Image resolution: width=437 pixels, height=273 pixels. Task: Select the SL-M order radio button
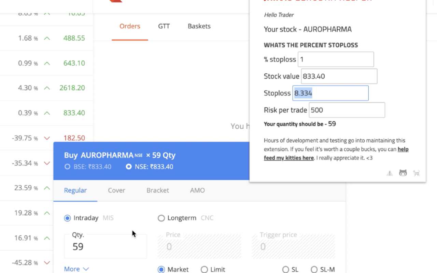coord(314,270)
